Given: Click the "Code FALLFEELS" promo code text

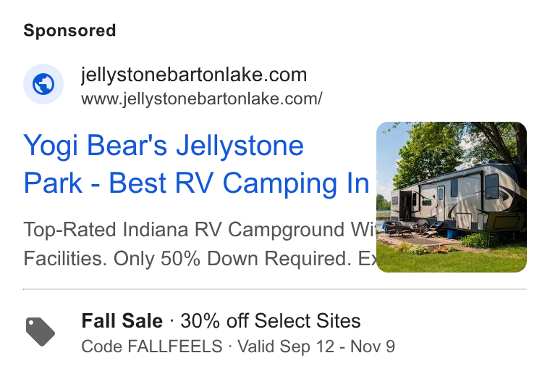Looking at the screenshot, I should pos(152,346).
